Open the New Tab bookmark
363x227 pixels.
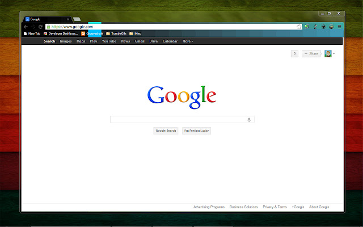coord(32,33)
